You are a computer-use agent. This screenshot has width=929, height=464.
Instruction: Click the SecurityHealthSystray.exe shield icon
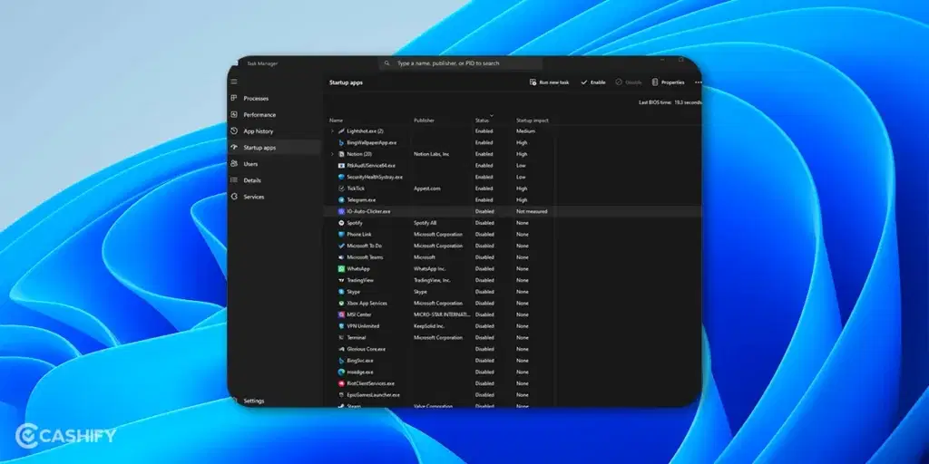click(x=341, y=177)
